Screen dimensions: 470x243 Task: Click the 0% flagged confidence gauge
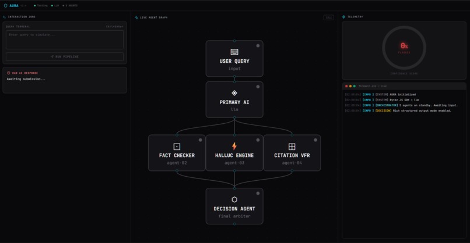tap(404, 48)
